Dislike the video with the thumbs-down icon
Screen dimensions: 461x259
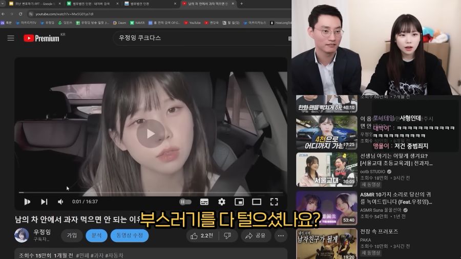tap(228, 236)
